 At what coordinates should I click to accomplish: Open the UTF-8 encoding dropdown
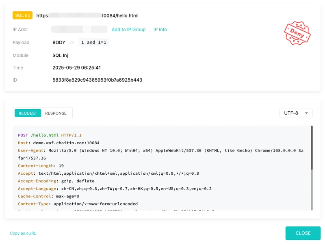pos(296,113)
